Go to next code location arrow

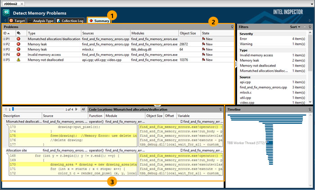click(76, 109)
